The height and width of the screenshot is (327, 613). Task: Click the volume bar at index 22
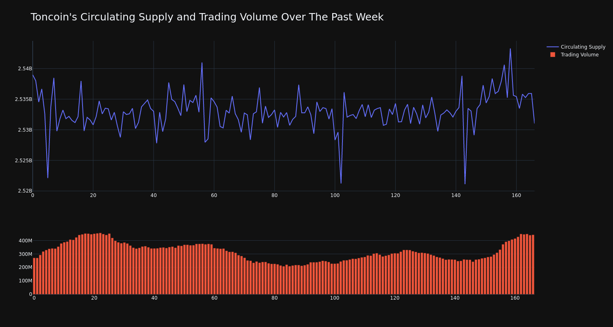(100, 264)
